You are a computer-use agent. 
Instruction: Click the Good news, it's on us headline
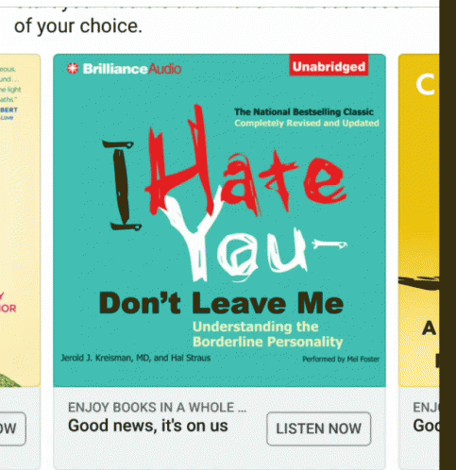148,426
